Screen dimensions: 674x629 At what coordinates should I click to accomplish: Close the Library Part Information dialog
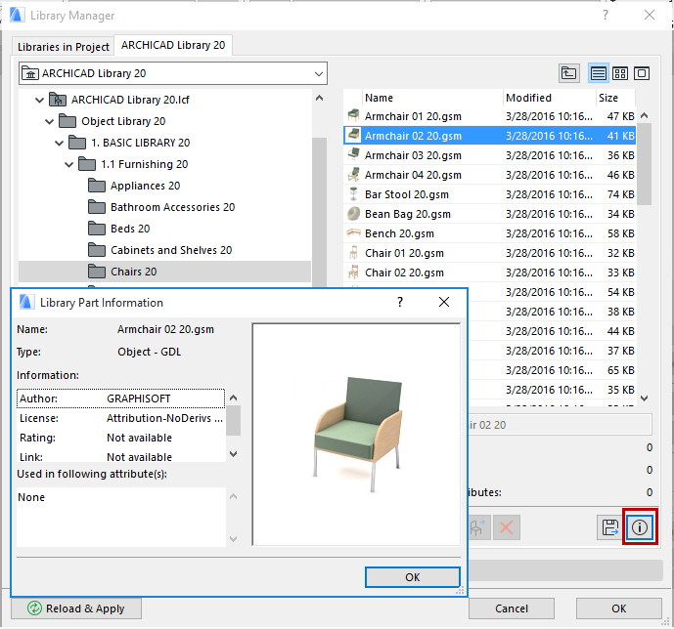tap(444, 302)
